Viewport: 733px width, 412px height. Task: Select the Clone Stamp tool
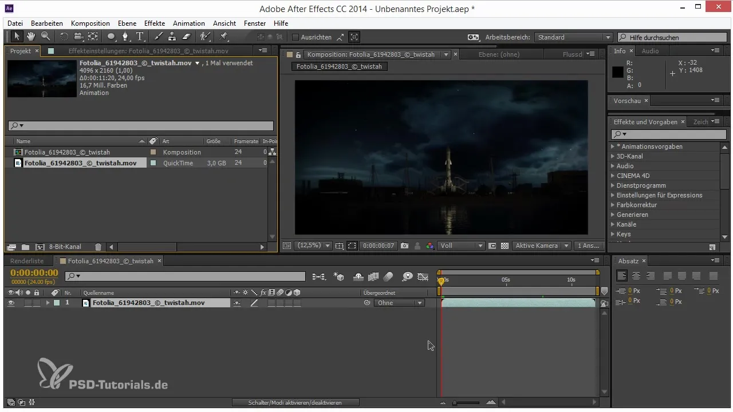[172, 37]
